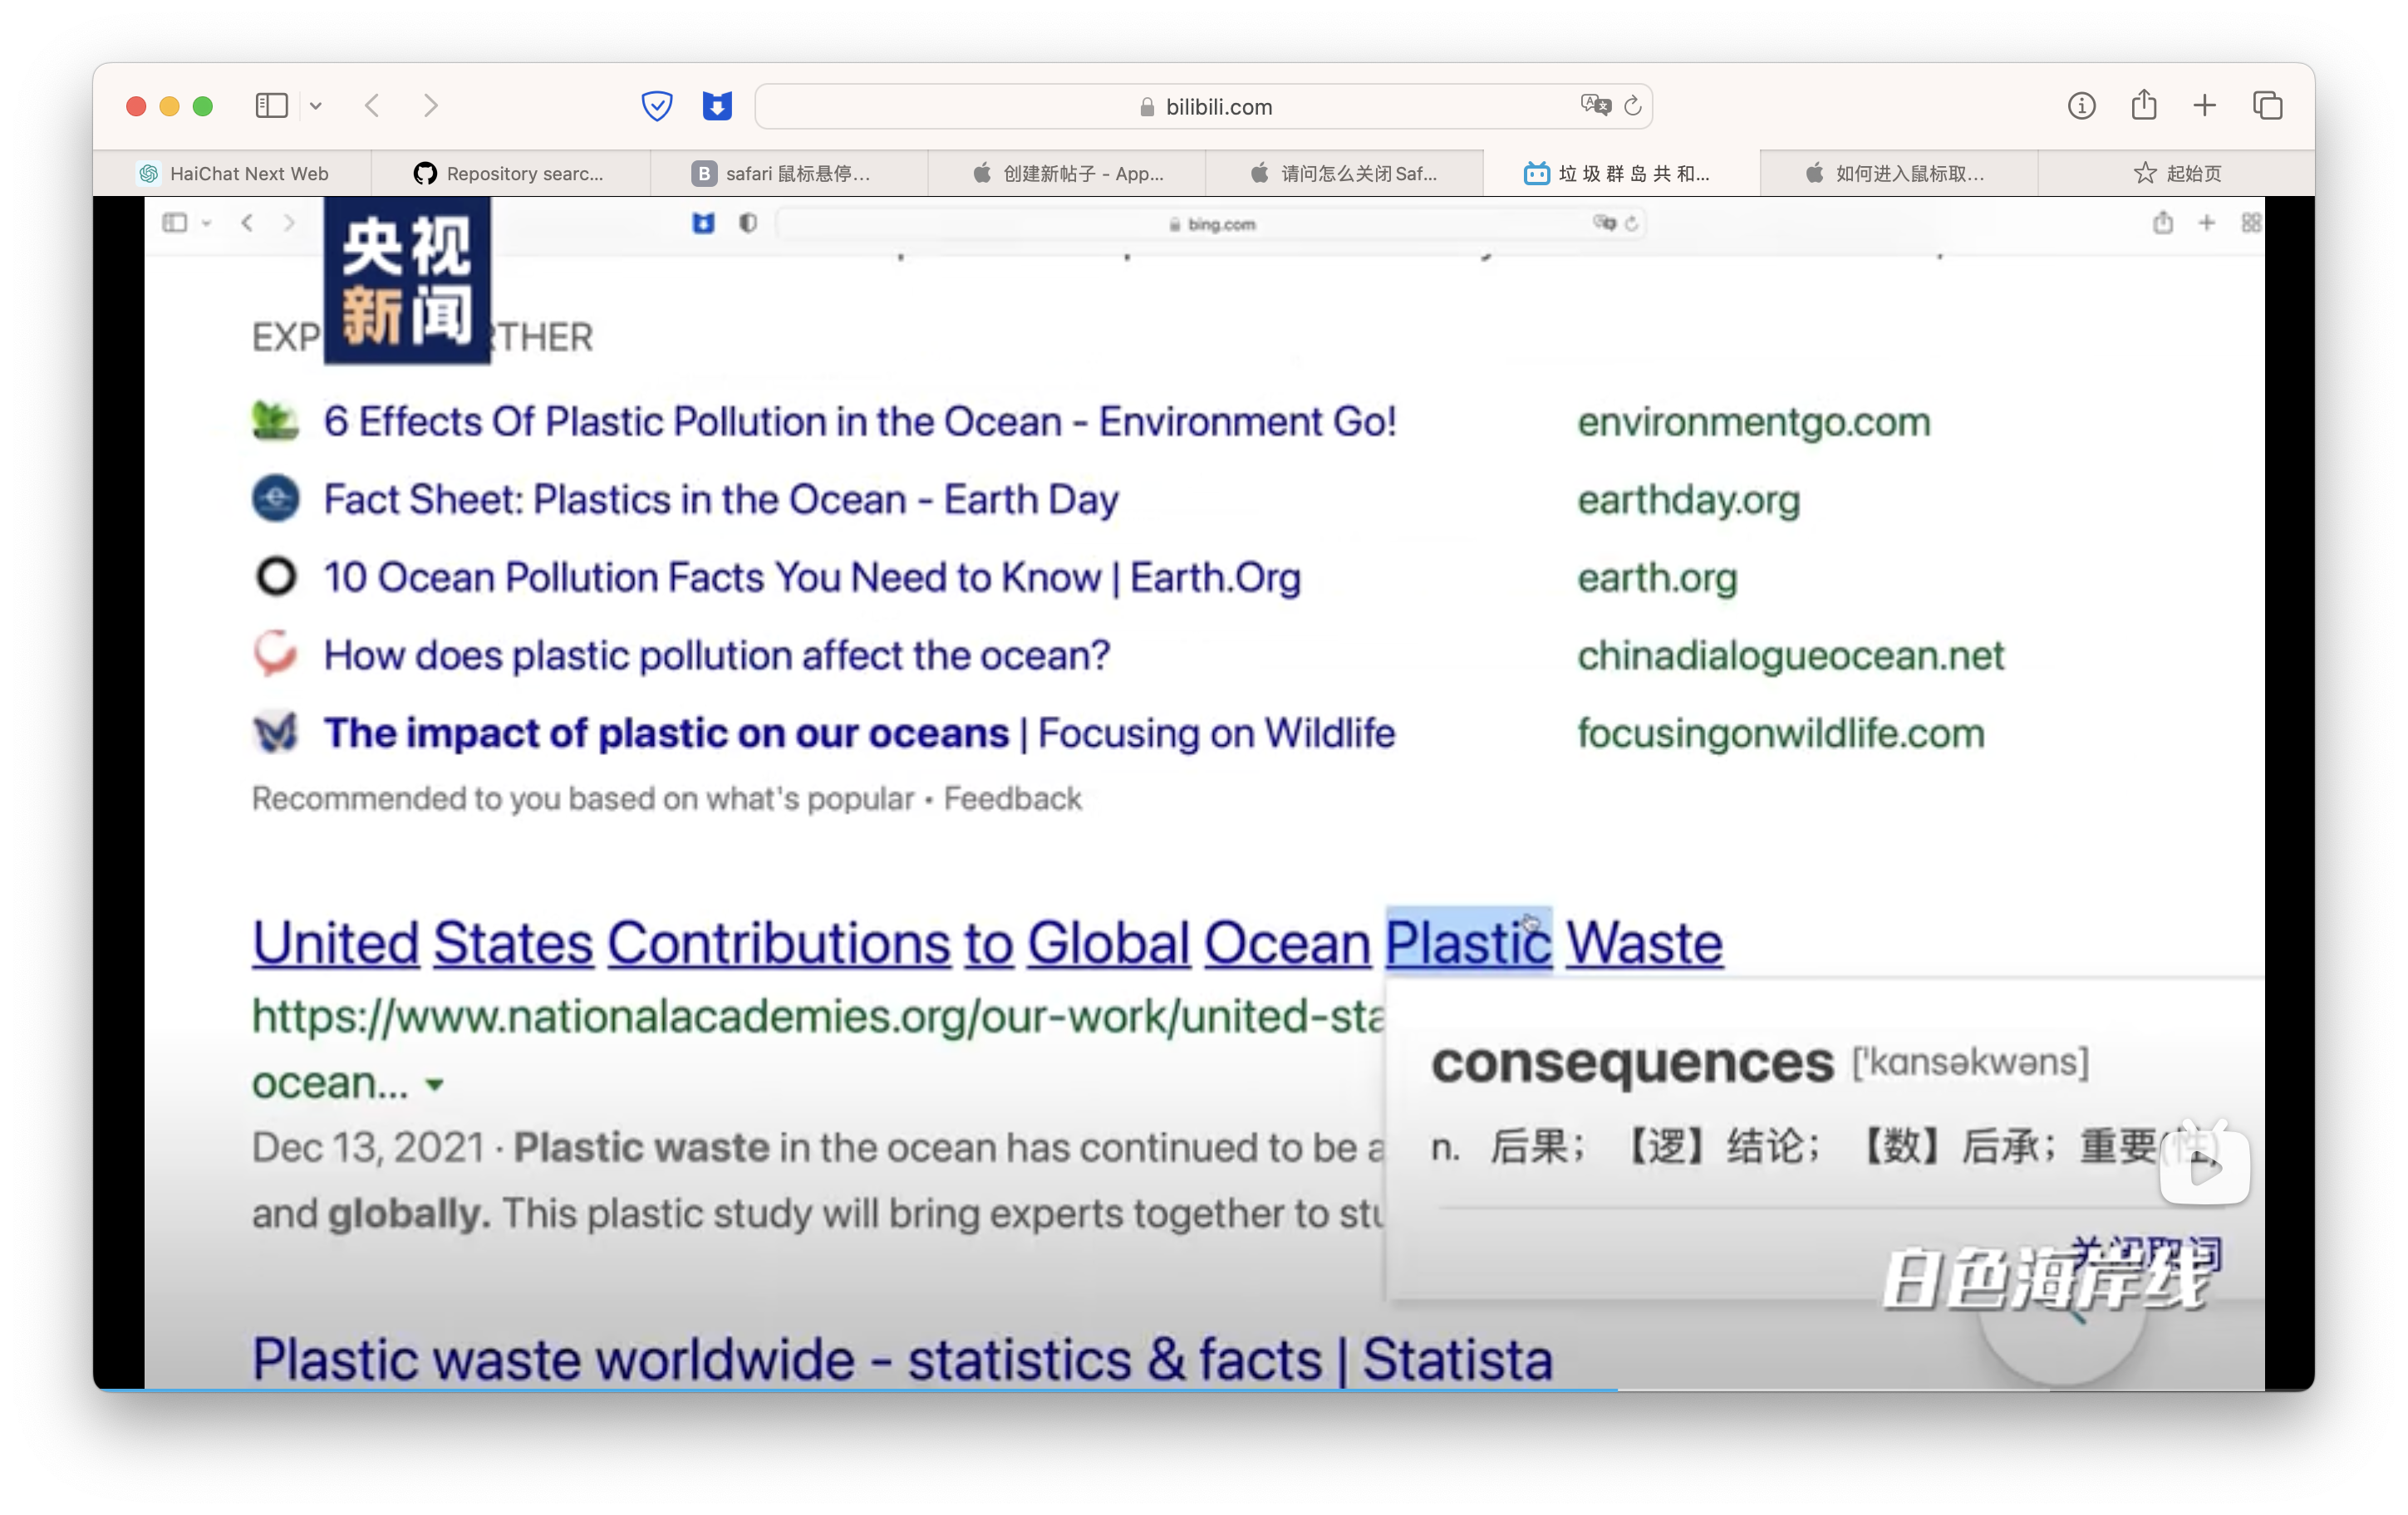Open the blue Bitwarden-style extension icon
Image resolution: width=2408 pixels, height=1515 pixels.
(717, 106)
